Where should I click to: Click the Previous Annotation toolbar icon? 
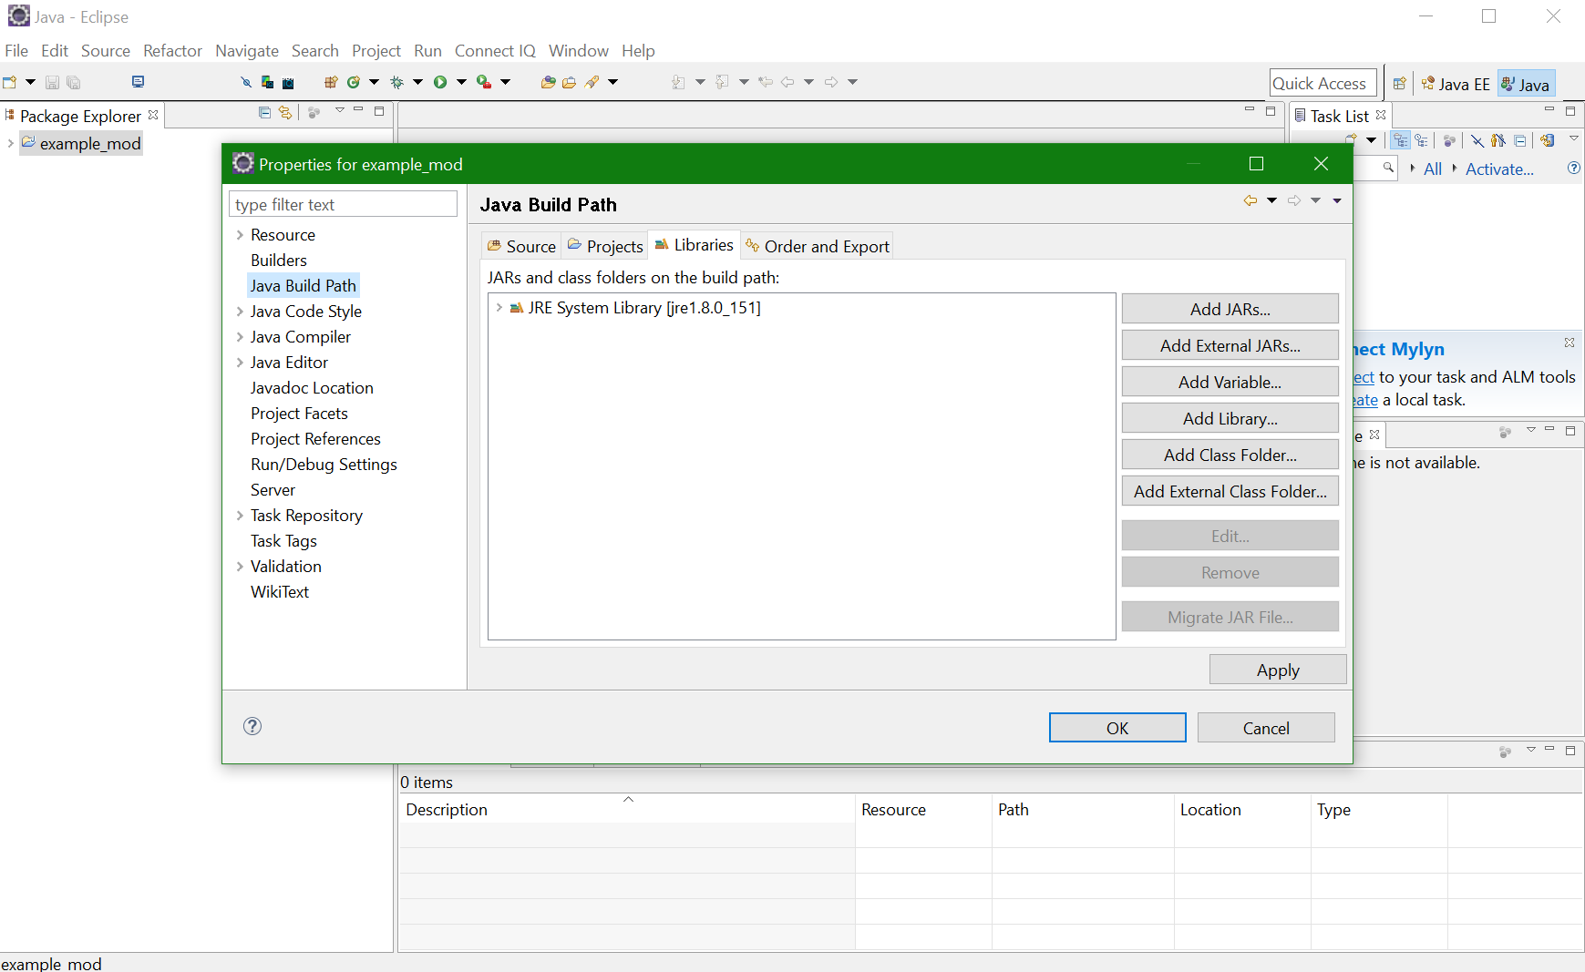coord(722,82)
